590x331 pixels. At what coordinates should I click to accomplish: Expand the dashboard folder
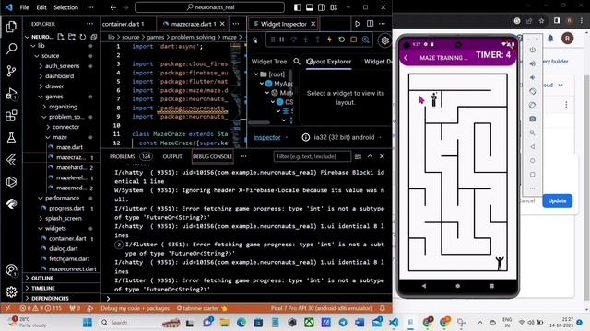pyautogui.click(x=41, y=75)
